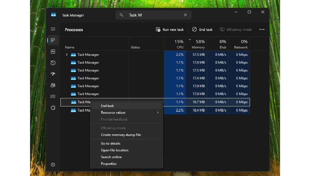Open the Startup apps page icon

[53, 74]
